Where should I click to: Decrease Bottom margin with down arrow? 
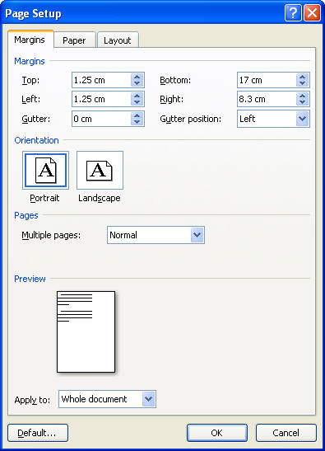pos(302,83)
